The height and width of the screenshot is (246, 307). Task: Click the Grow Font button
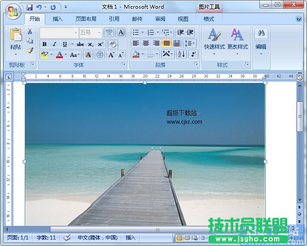pos(111,55)
